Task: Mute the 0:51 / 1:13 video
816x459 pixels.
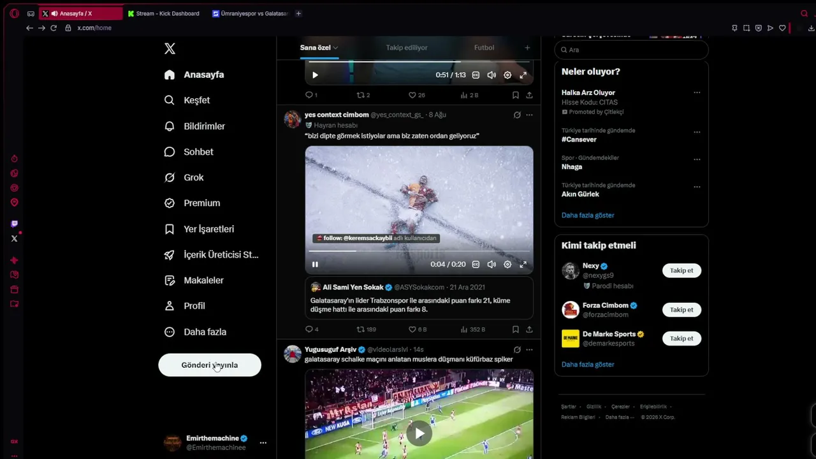Action: (492, 75)
